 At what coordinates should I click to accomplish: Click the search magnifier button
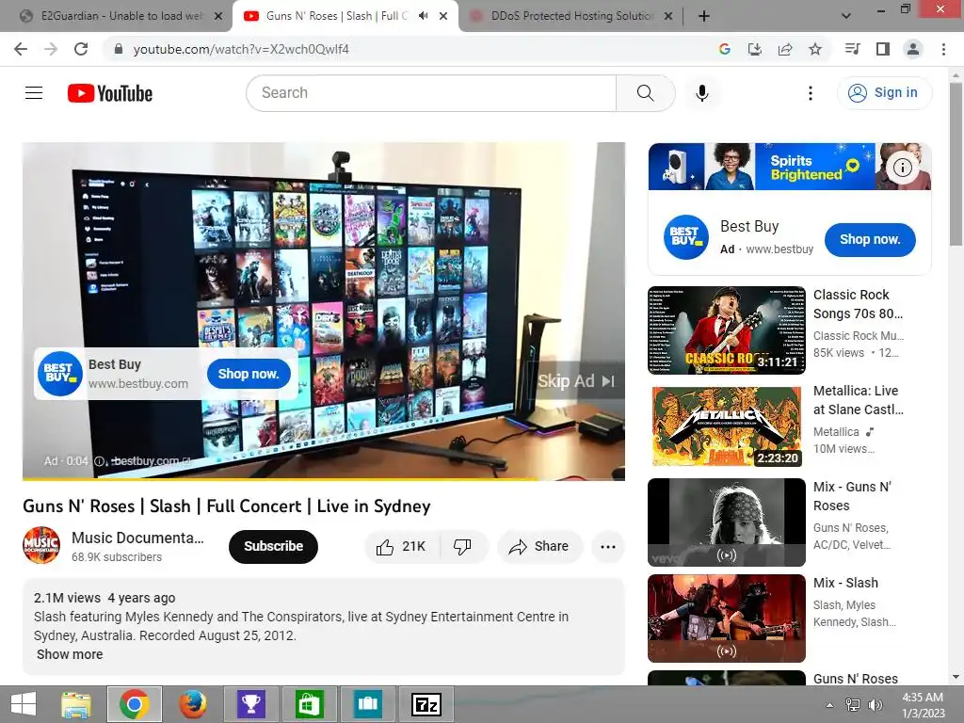click(645, 93)
